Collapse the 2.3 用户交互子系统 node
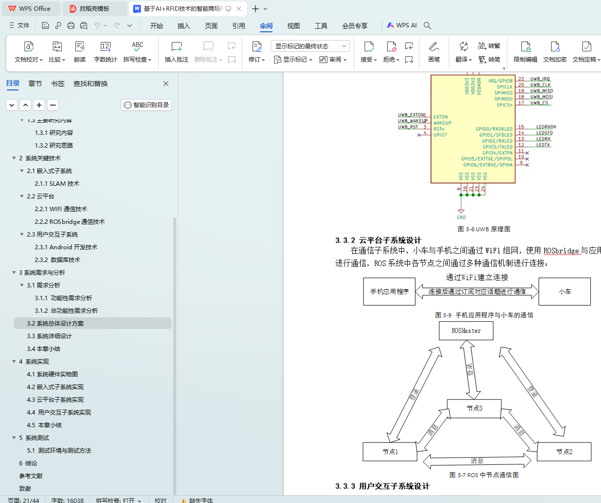The width and height of the screenshot is (601, 503). pos(22,235)
